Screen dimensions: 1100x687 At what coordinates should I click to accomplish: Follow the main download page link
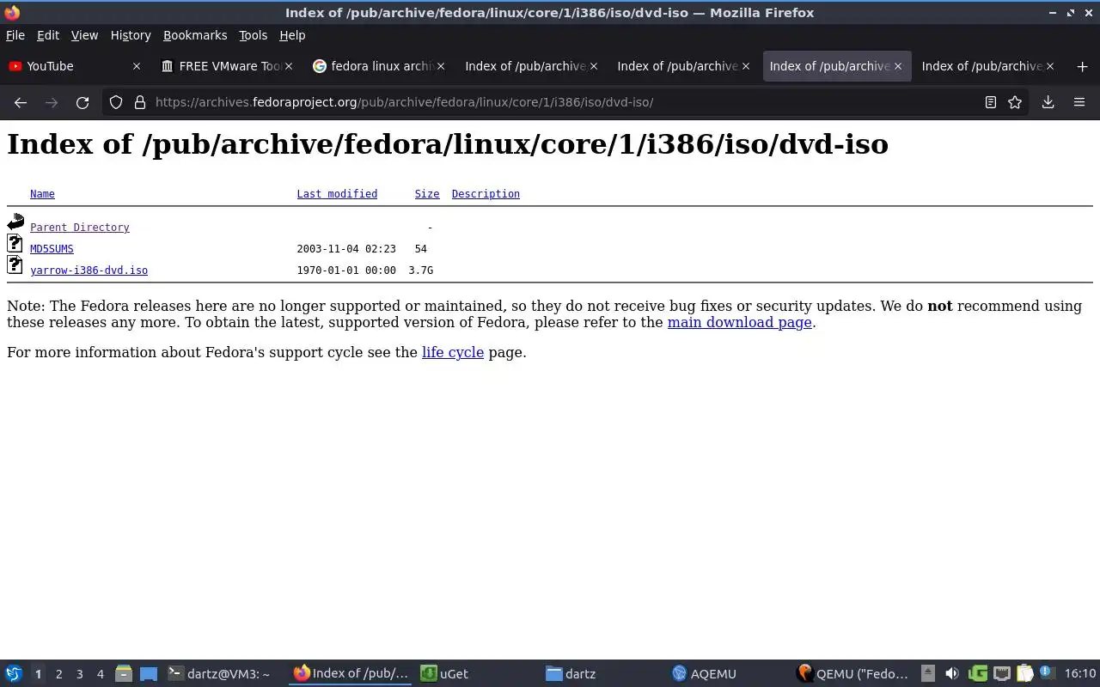click(739, 323)
